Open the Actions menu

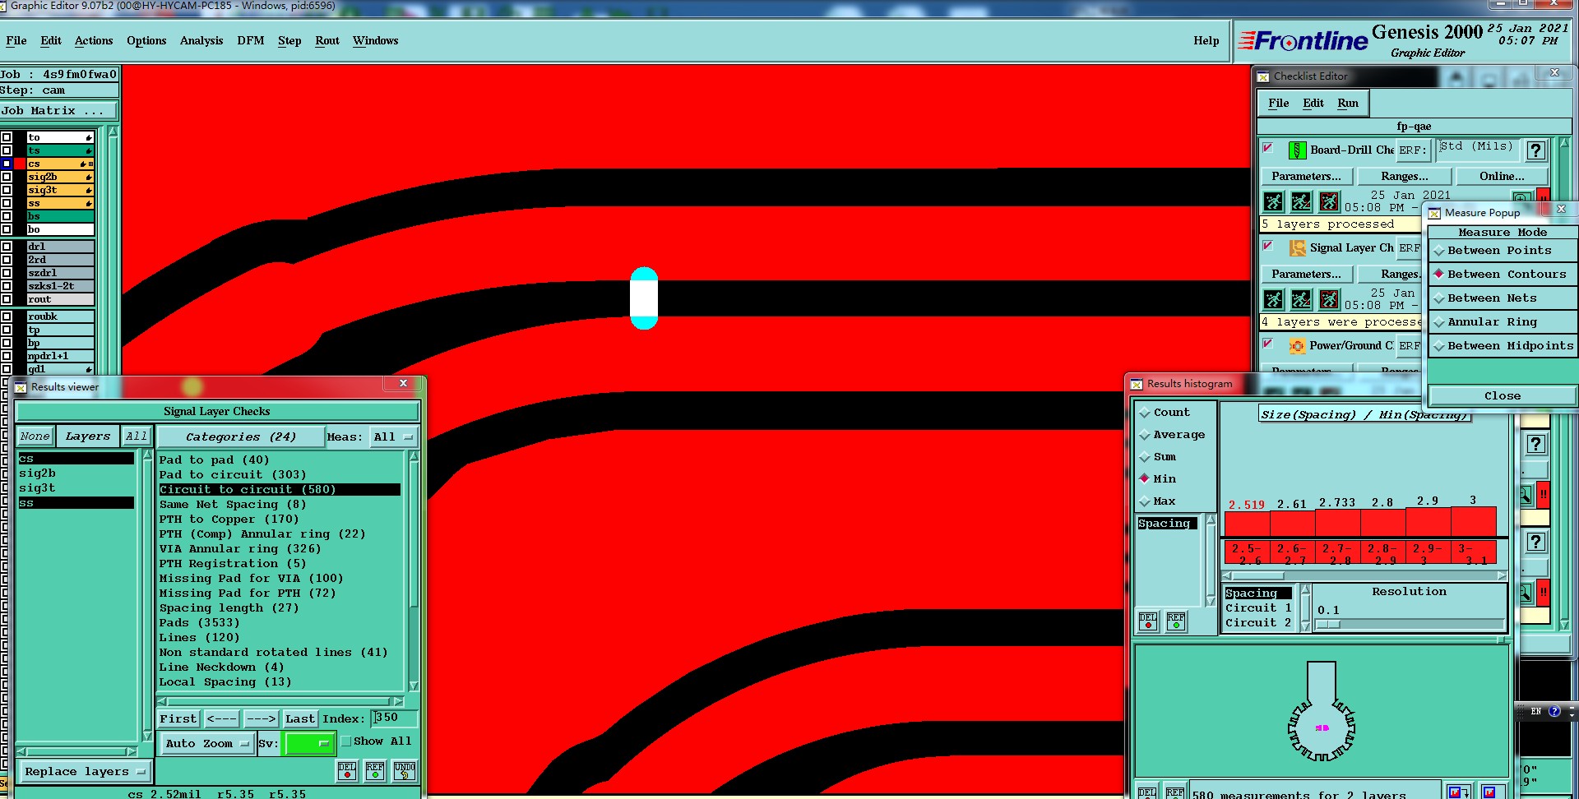pyautogui.click(x=94, y=40)
